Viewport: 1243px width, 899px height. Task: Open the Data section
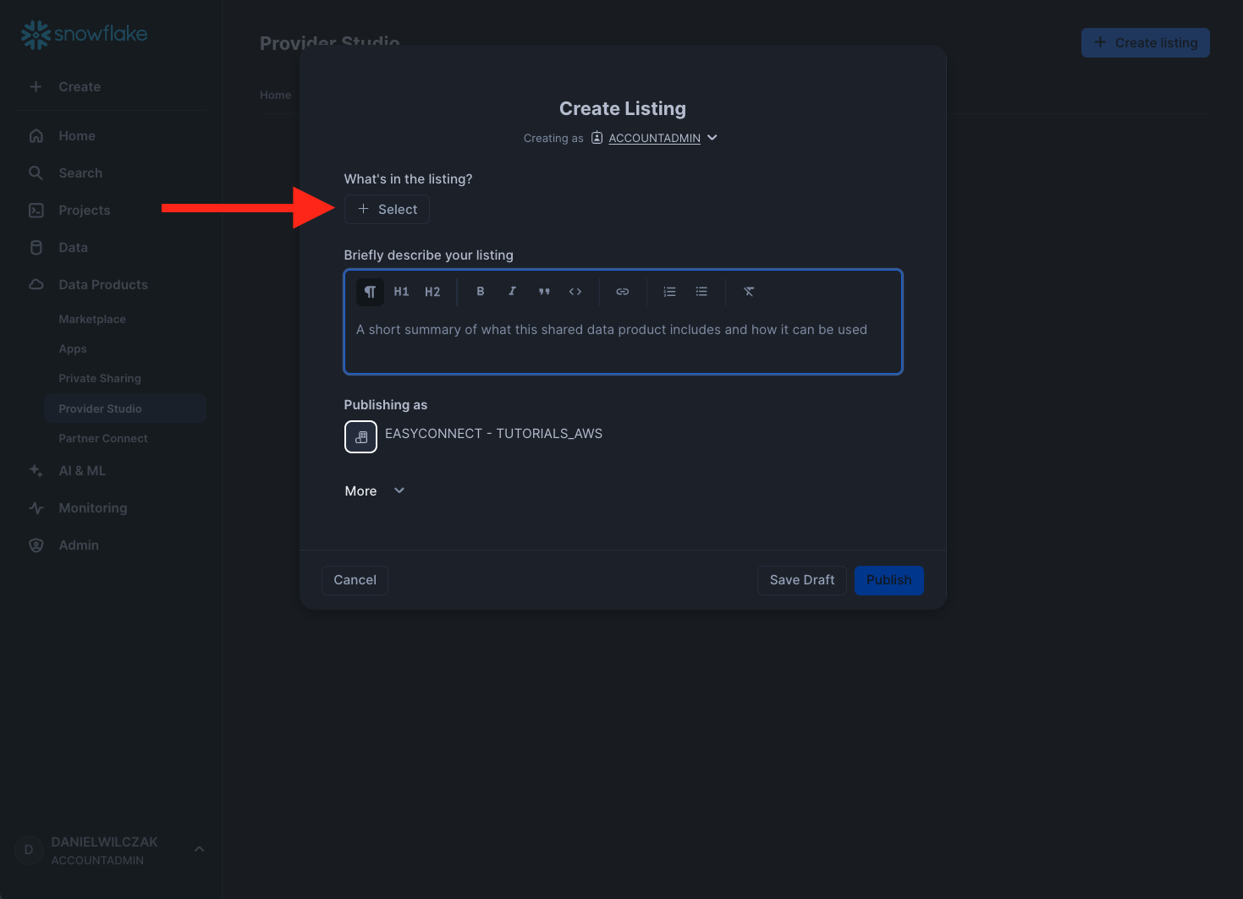(74, 248)
